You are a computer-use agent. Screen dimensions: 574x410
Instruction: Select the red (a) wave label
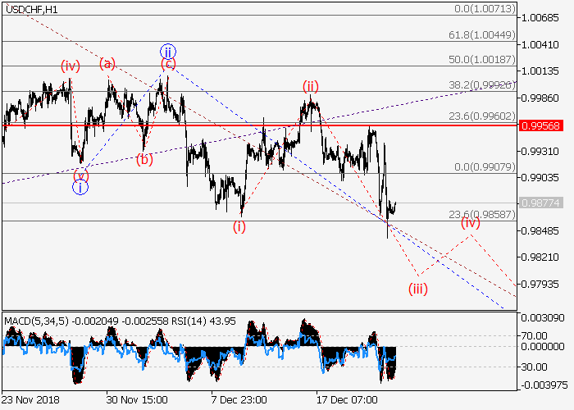[107, 63]
